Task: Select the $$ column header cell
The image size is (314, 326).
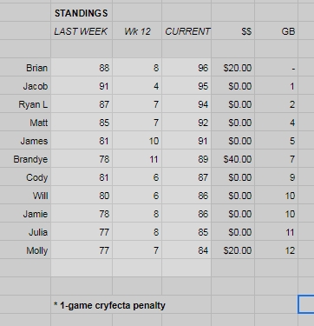Action: click(x=233, y=30)
